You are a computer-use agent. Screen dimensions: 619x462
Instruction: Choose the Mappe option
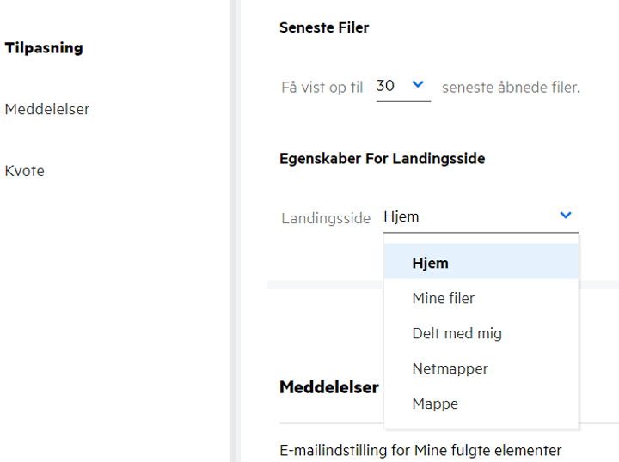435,404
